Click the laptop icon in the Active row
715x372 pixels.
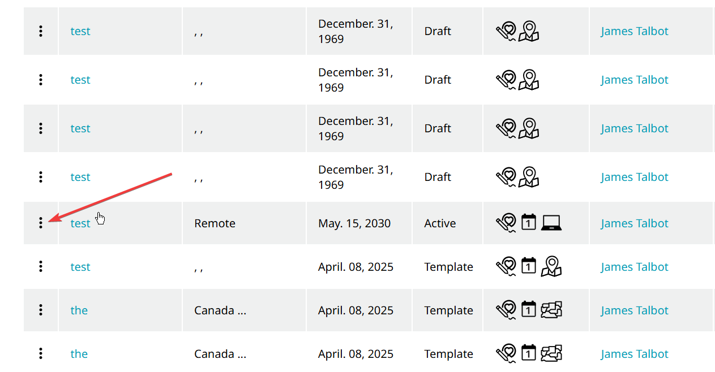[551, 223]
